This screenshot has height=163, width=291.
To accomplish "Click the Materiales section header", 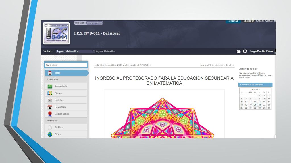I will point(52,121).
